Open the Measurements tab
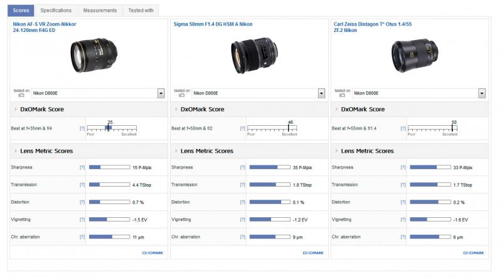The image size is (502, 278). pyautogui.click(x=100, y=11)
